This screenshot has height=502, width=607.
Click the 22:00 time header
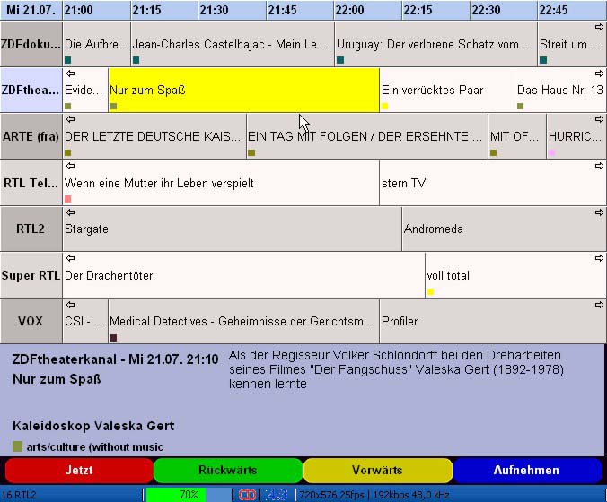click(368, 10)
